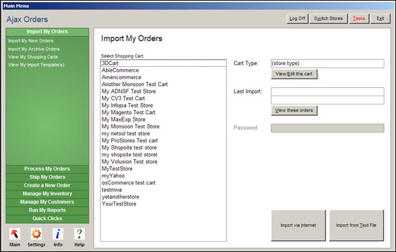Click the Switch Stores button
The image size is (396, 252).
pyautogui.click(x=328, y=18)
